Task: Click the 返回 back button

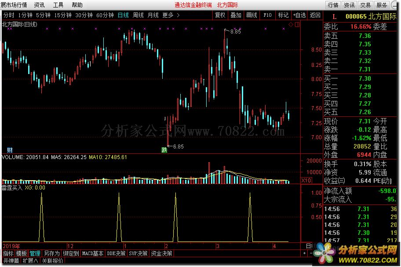Action: pos(315,15)
